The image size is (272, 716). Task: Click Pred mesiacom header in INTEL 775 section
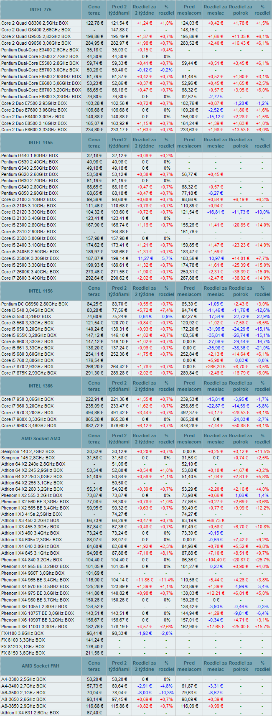(x=189, y=10)
